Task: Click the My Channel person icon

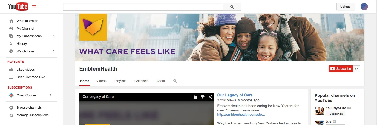Action: 11,29
